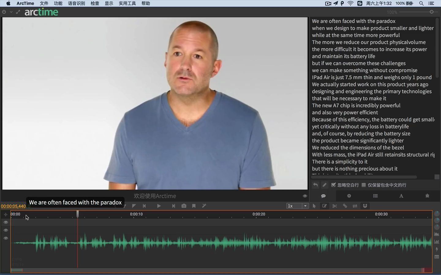This screenshot has height=275, width=441.
Task: Take a snapshot with the camera icon
Action: pyautogui.click(x=184, y=206)
